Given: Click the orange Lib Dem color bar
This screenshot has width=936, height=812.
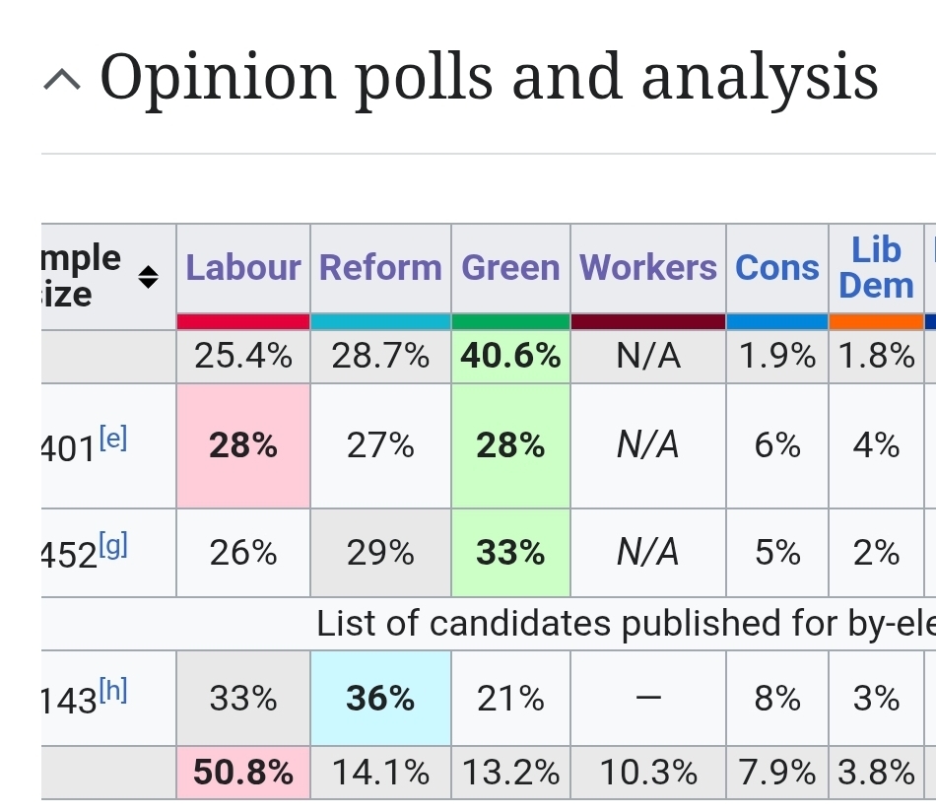Looking at the screenshot, I should click(876, 321).
